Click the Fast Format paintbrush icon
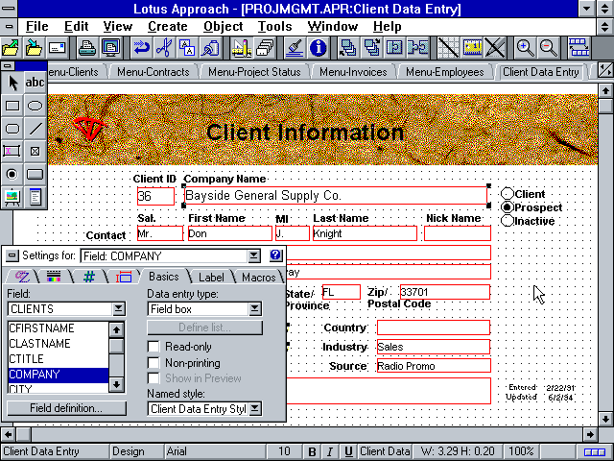 [x=295, y=48]
